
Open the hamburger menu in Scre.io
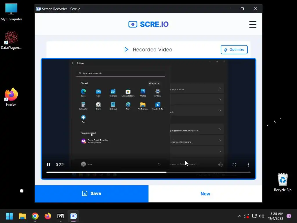coord(253,24)
